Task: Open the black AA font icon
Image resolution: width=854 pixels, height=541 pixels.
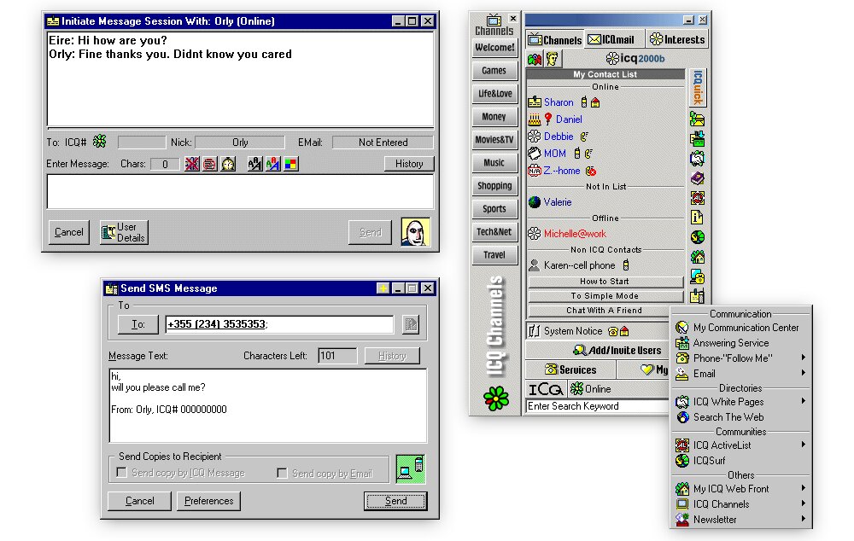Action: [254, 164]
